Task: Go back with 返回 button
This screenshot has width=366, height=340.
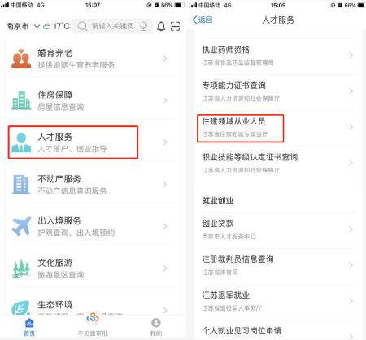Action: click(203, 20)
